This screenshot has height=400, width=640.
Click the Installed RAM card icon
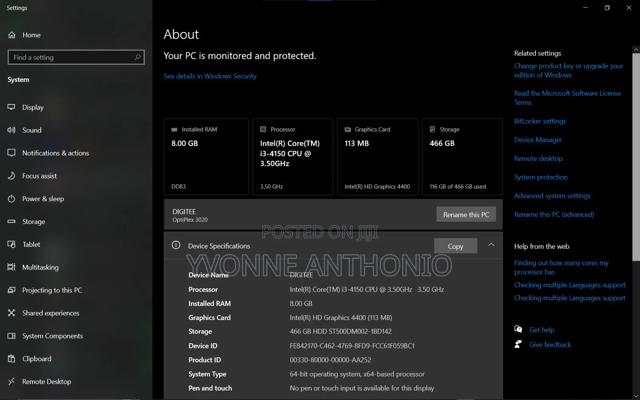174,130
